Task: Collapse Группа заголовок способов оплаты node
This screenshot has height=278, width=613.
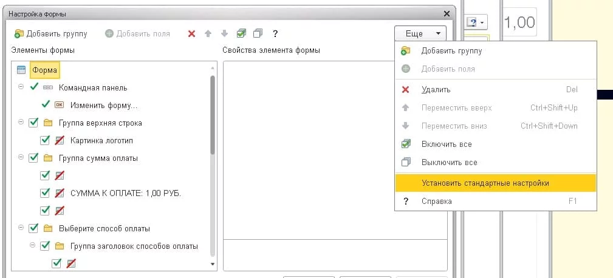Action: click(x=32, y=246)
